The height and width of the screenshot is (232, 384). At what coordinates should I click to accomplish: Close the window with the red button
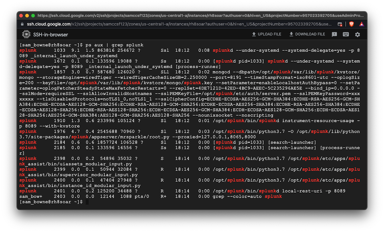(x=21, y=16)
